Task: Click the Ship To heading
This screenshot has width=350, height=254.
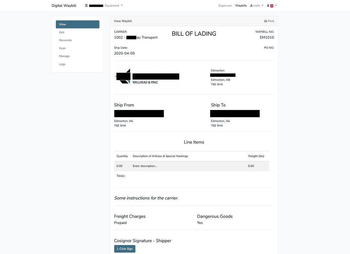Action: tap(218, 105)
